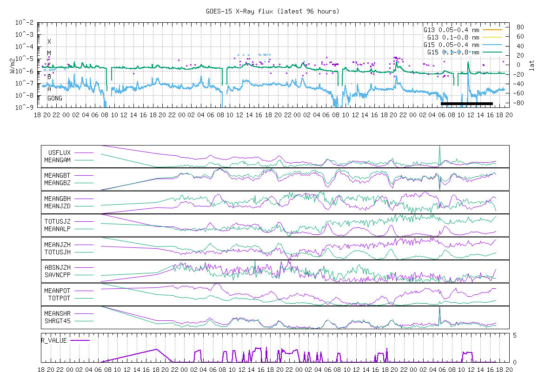Select the G13 0.1-0.8 nm legend label

point(454,37)
